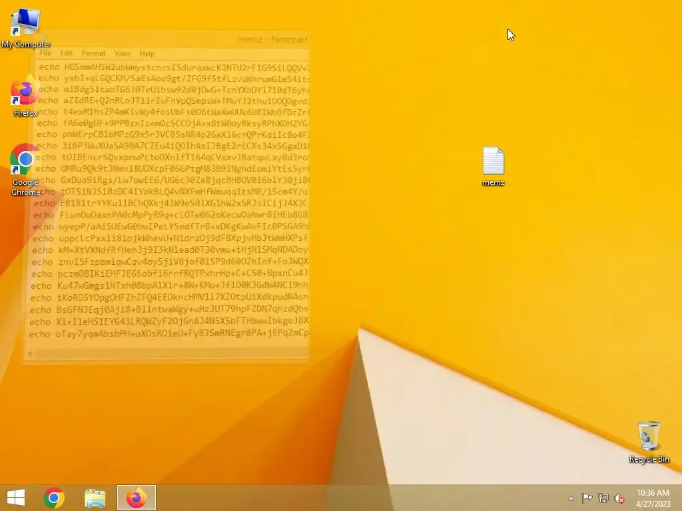Screen dimensions: 682x511
Task: Click the Notepad line starting with echo aZIdRE+Q2nRLoJ
Action: [173, 101]
